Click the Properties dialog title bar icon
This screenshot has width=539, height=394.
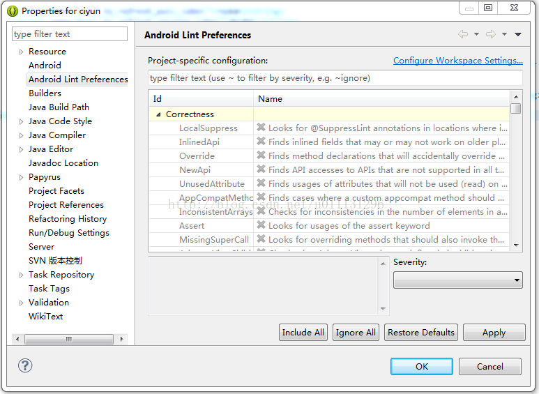[x=13, y=11]
